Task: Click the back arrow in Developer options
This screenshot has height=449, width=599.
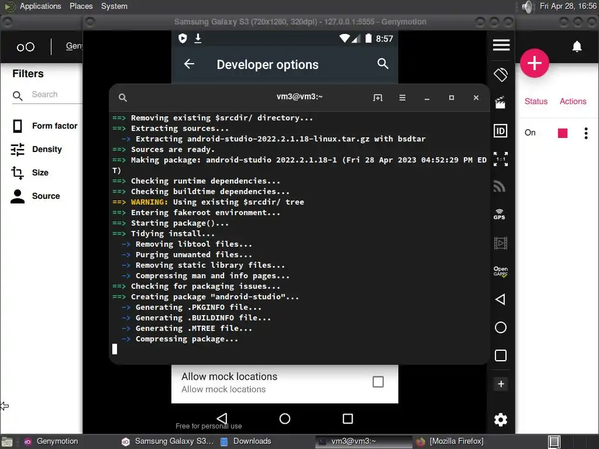Action: [189, 64]
